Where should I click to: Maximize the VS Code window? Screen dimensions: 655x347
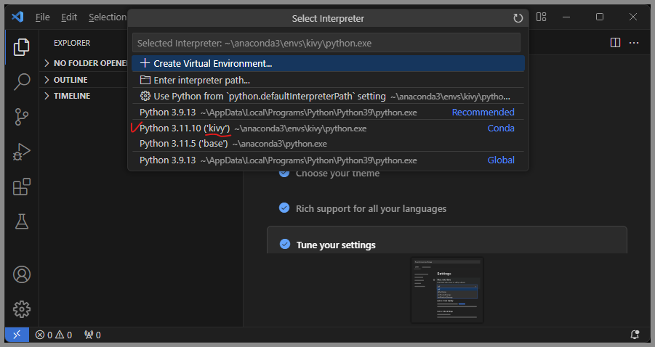point(600,17)
